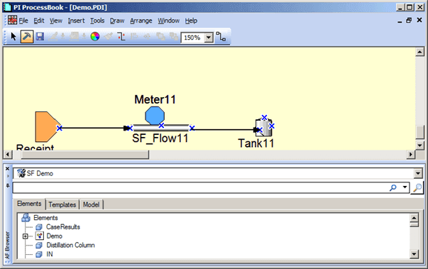Click the align objects toolbar icon
Viewport: 428px width, 269px height.
(134, 36)
